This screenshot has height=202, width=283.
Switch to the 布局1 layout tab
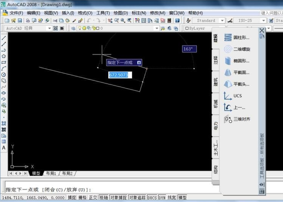51,173
